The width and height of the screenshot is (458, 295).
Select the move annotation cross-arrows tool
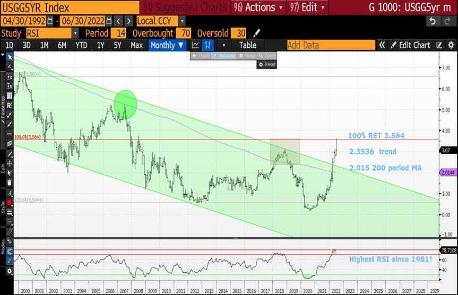point(10,163)
